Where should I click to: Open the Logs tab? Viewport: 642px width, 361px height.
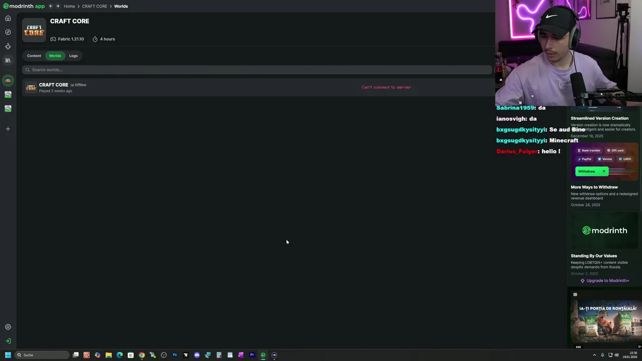(x=73, y=56)
